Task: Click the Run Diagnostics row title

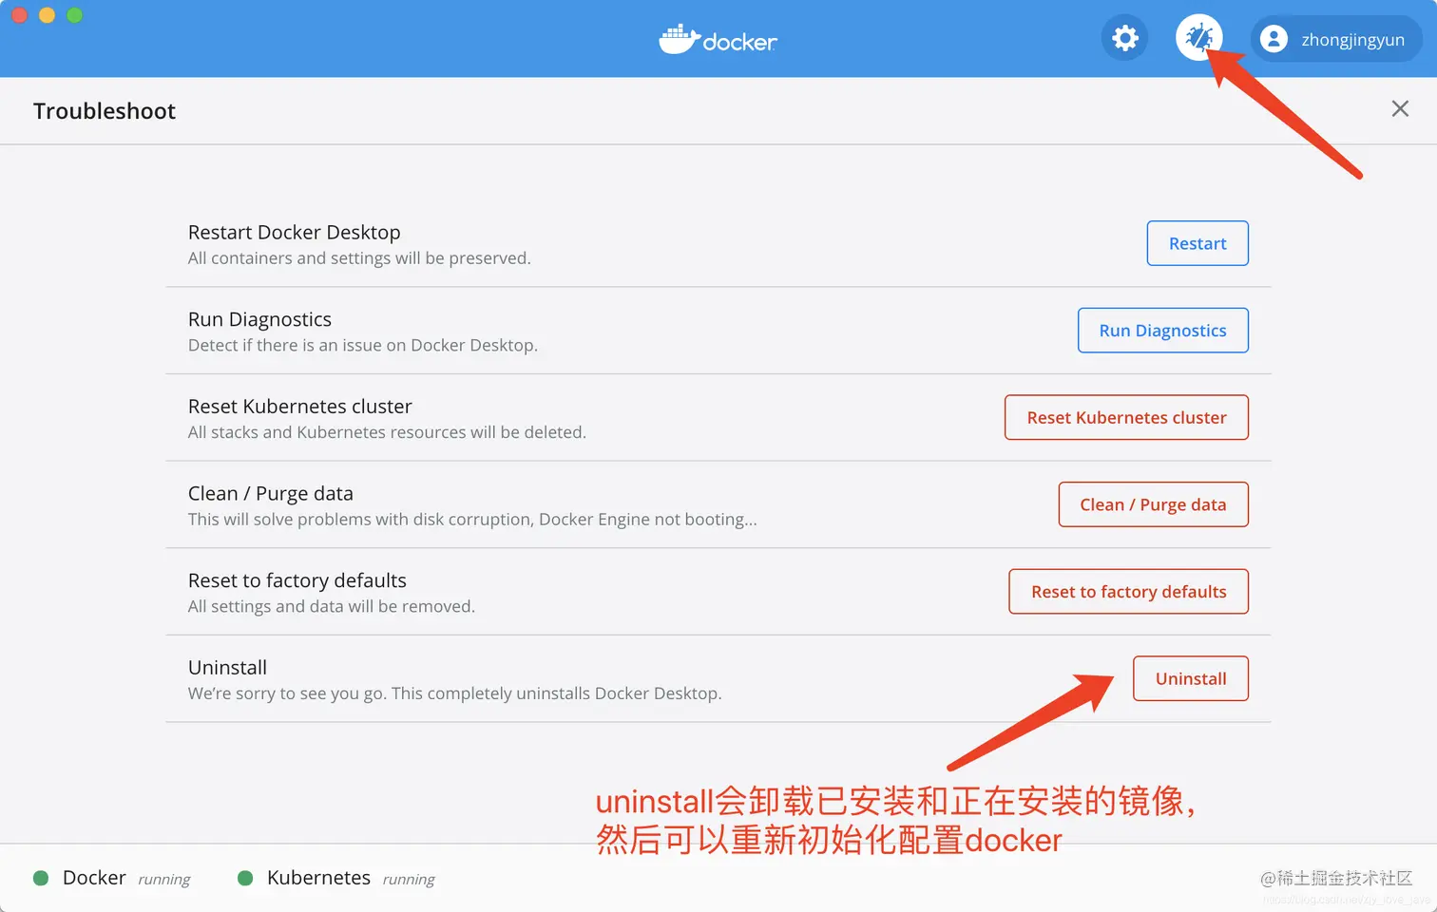Action: coord(259,319)
